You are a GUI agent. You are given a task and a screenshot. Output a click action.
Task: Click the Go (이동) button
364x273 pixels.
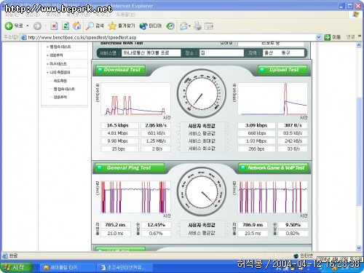(333, 37)
